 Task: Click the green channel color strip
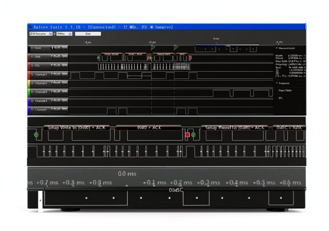pos(29,92)
